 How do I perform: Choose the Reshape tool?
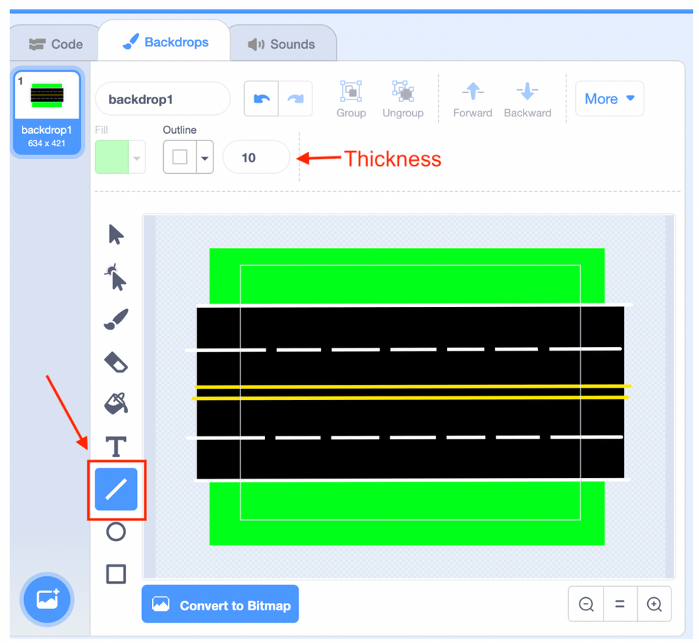click(x=116, y=276)
